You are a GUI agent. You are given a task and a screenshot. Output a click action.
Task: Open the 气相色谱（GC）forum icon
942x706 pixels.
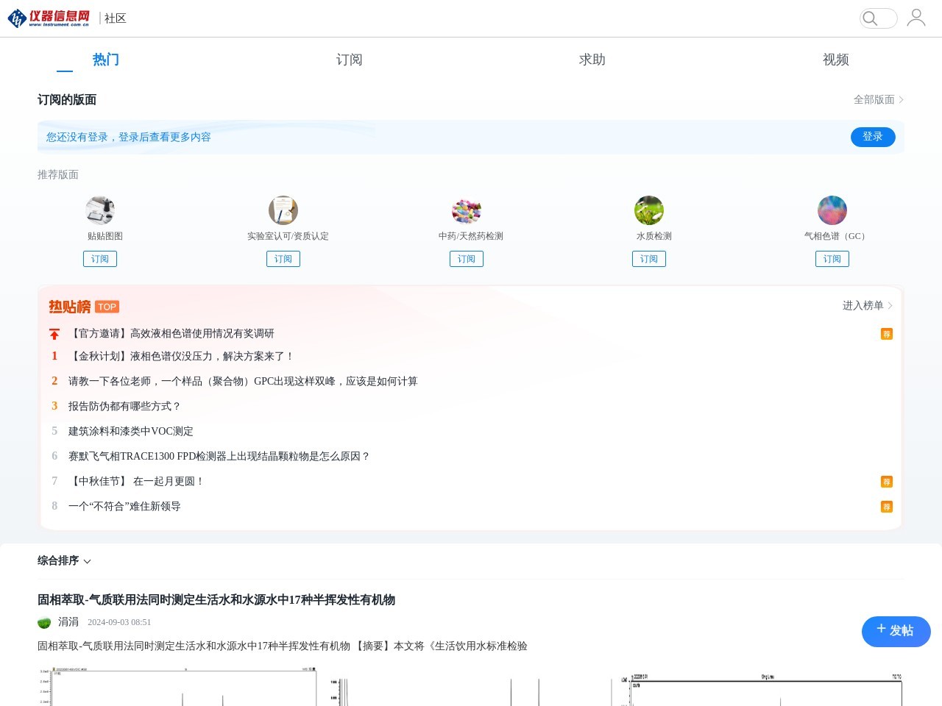(x=832, y=210)
